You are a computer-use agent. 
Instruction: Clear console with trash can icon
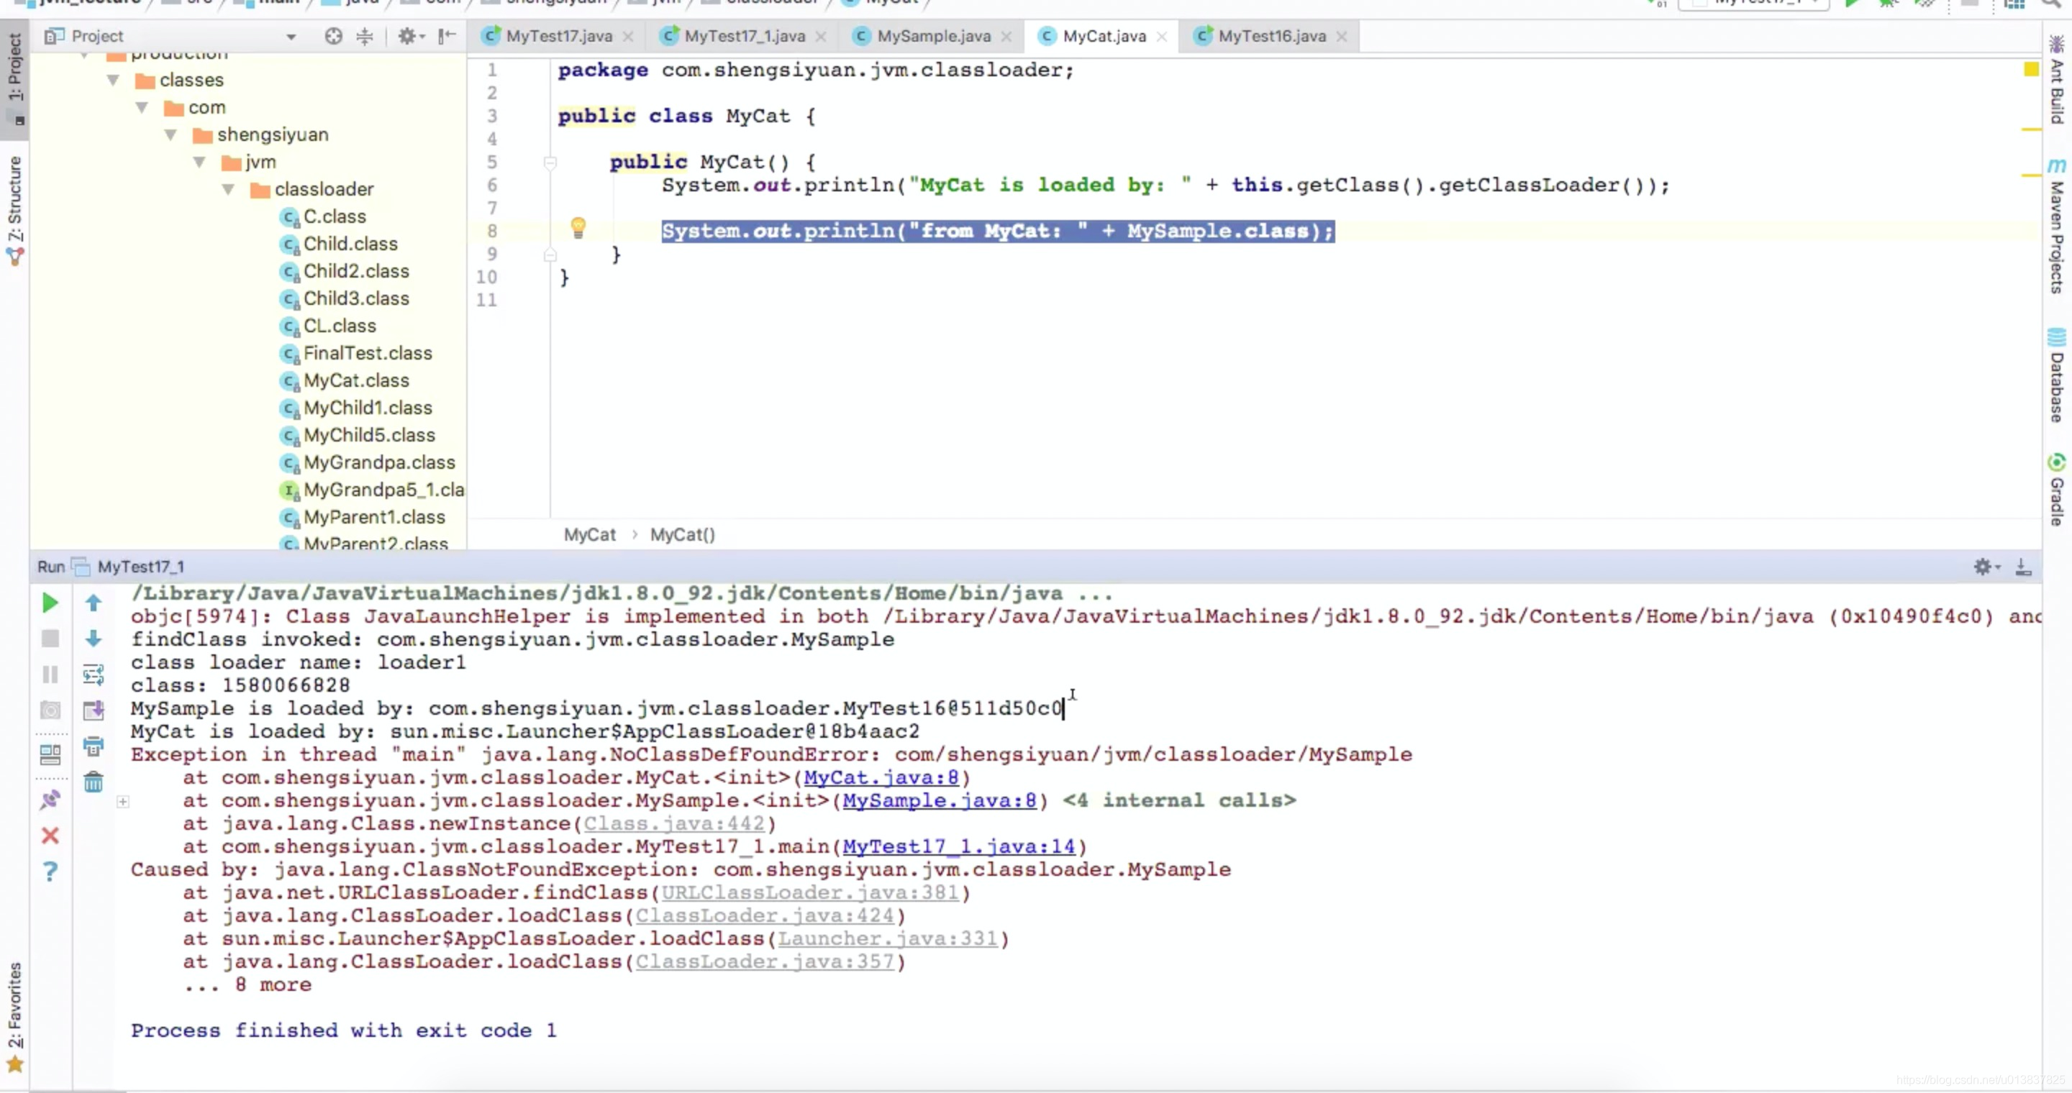pos(94,782)
